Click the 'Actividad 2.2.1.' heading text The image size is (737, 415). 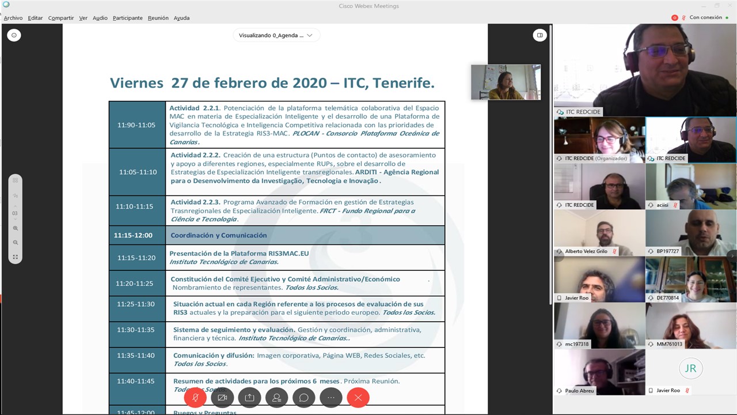(x=195, y=108)
